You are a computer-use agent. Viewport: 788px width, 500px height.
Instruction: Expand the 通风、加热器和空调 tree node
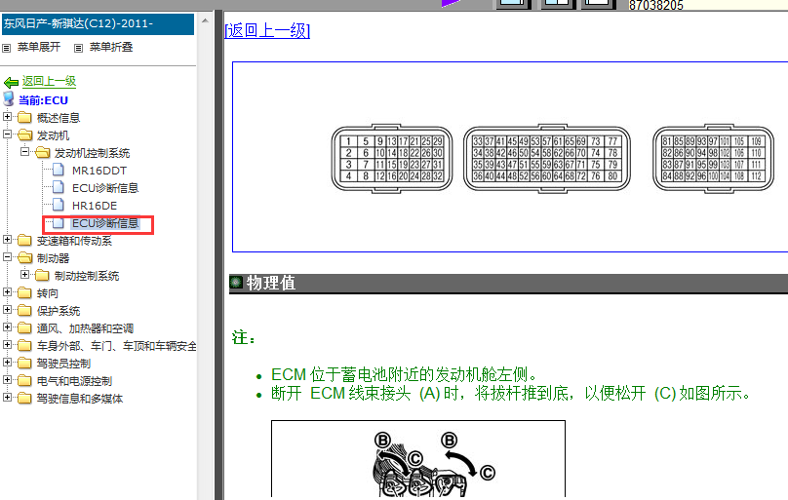tap(7, 327)
